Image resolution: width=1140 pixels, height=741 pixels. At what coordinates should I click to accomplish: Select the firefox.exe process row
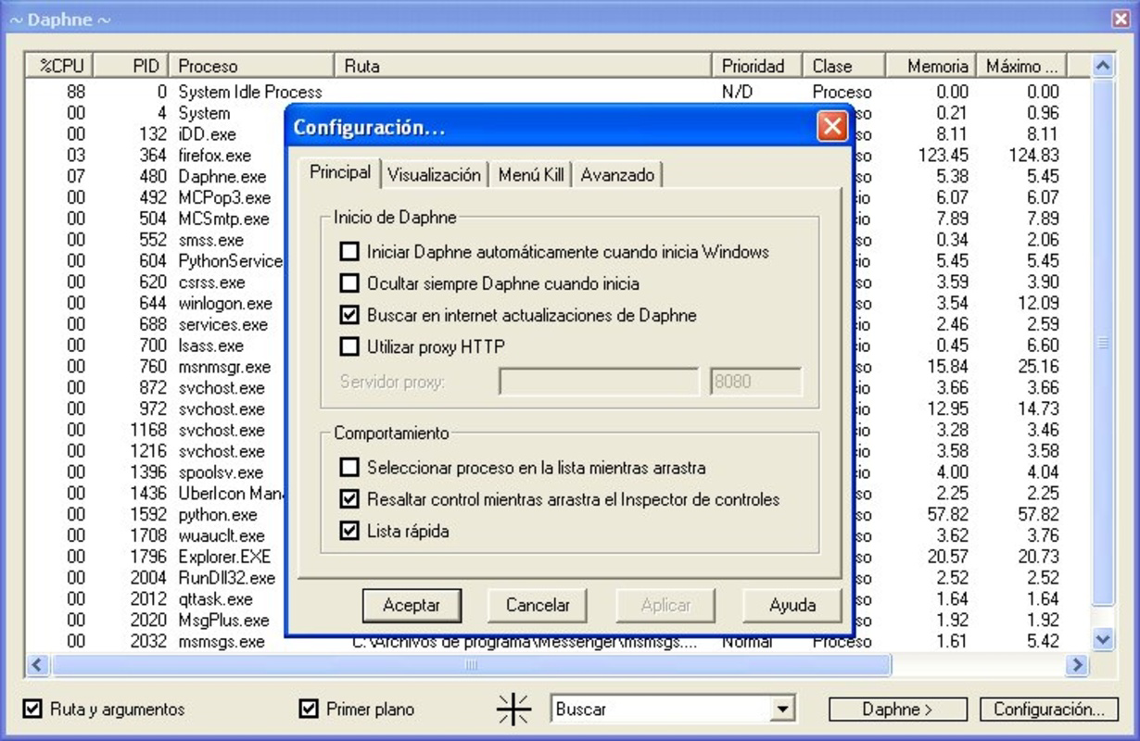(215, 156)
